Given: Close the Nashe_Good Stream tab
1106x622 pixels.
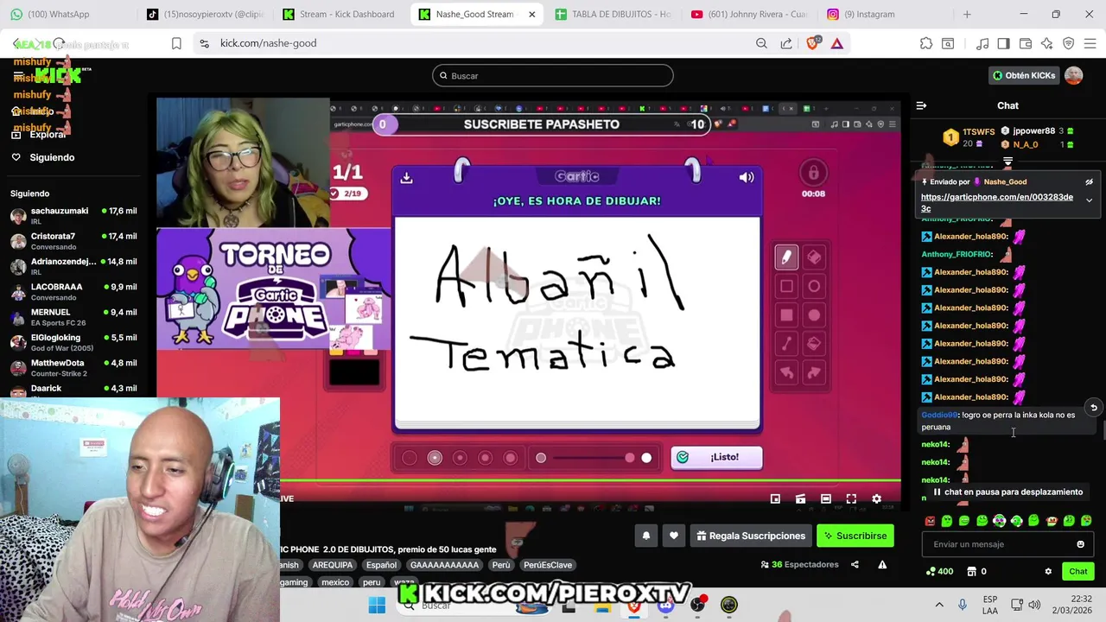Looking at the screenshot, I should [531, 14].
